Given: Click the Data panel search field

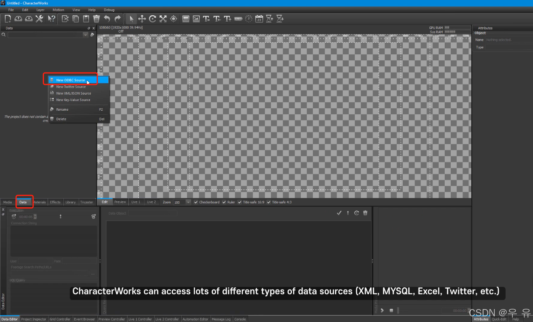Looking at the screenshot, I should (45, 35).
